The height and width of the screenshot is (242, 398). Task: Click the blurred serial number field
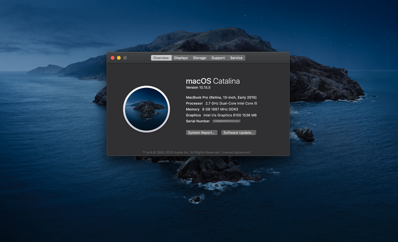coord(227,121)
